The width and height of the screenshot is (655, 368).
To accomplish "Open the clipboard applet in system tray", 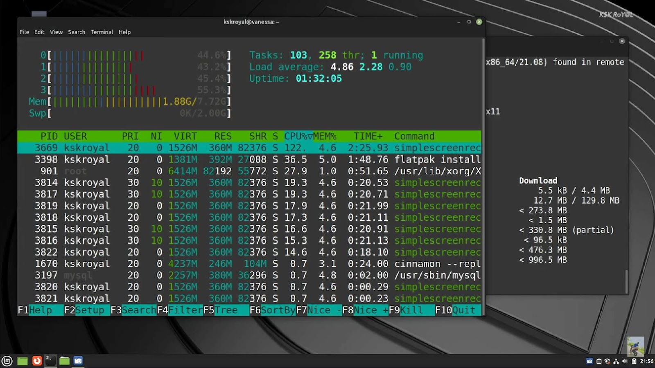I will (599, 361).
